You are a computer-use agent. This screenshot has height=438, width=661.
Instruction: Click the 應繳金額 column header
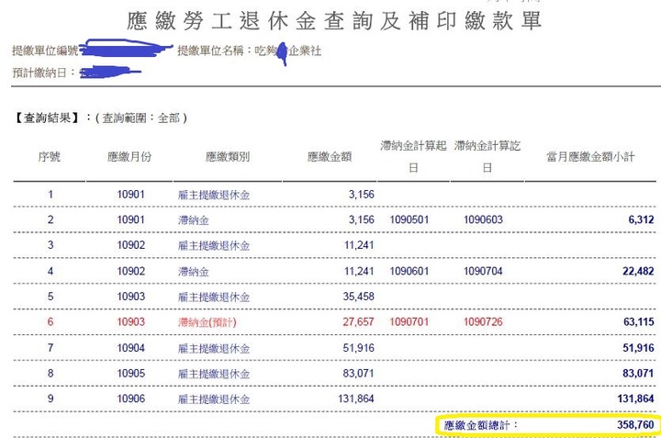point(330,157)
